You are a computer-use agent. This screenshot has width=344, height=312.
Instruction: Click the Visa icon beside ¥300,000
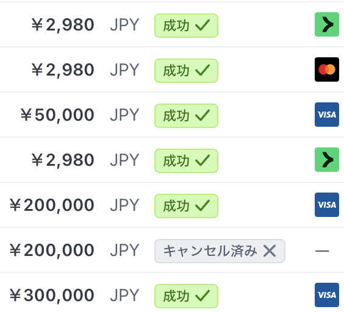[x=327, y=295]
